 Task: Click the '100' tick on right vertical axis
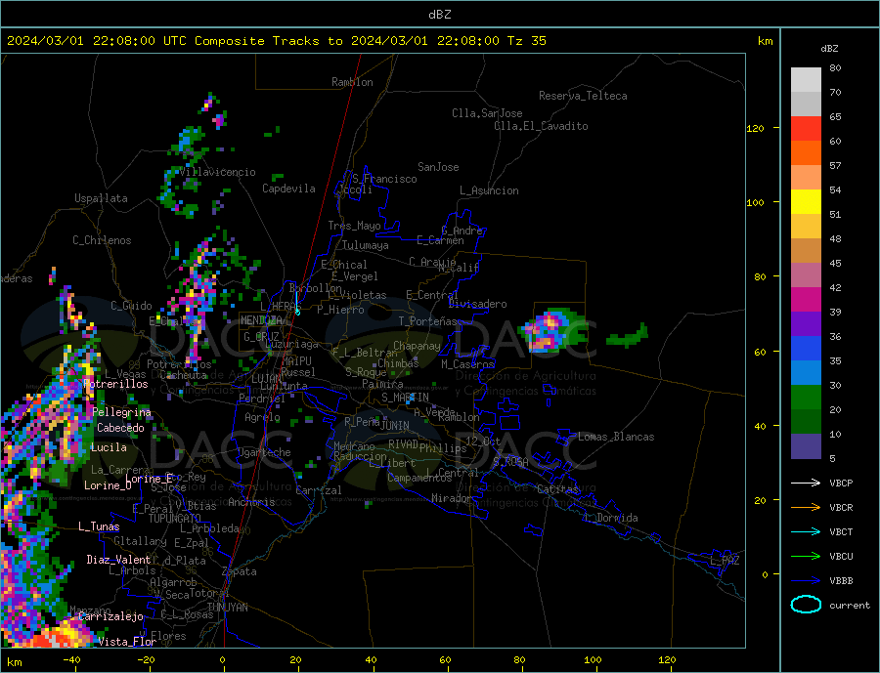pyautogui.click(x=755, y=202)
